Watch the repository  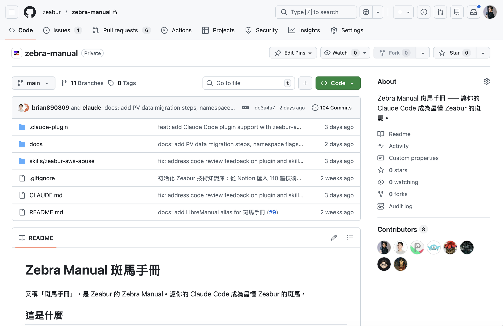(340, 53)
